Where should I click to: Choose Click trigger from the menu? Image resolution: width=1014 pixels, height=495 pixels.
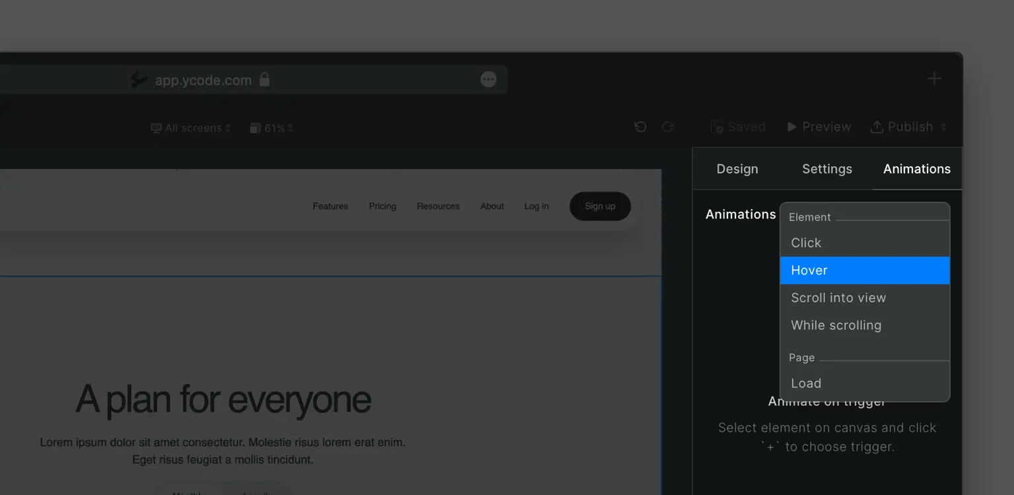tap(865, 243)
